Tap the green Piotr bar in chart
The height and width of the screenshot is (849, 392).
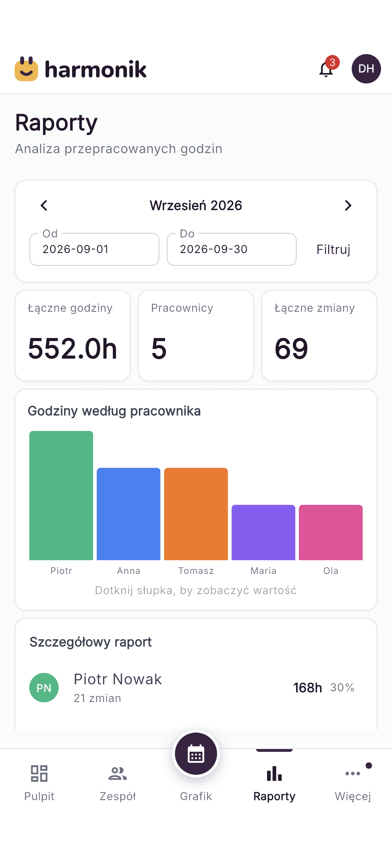(61, 495)
